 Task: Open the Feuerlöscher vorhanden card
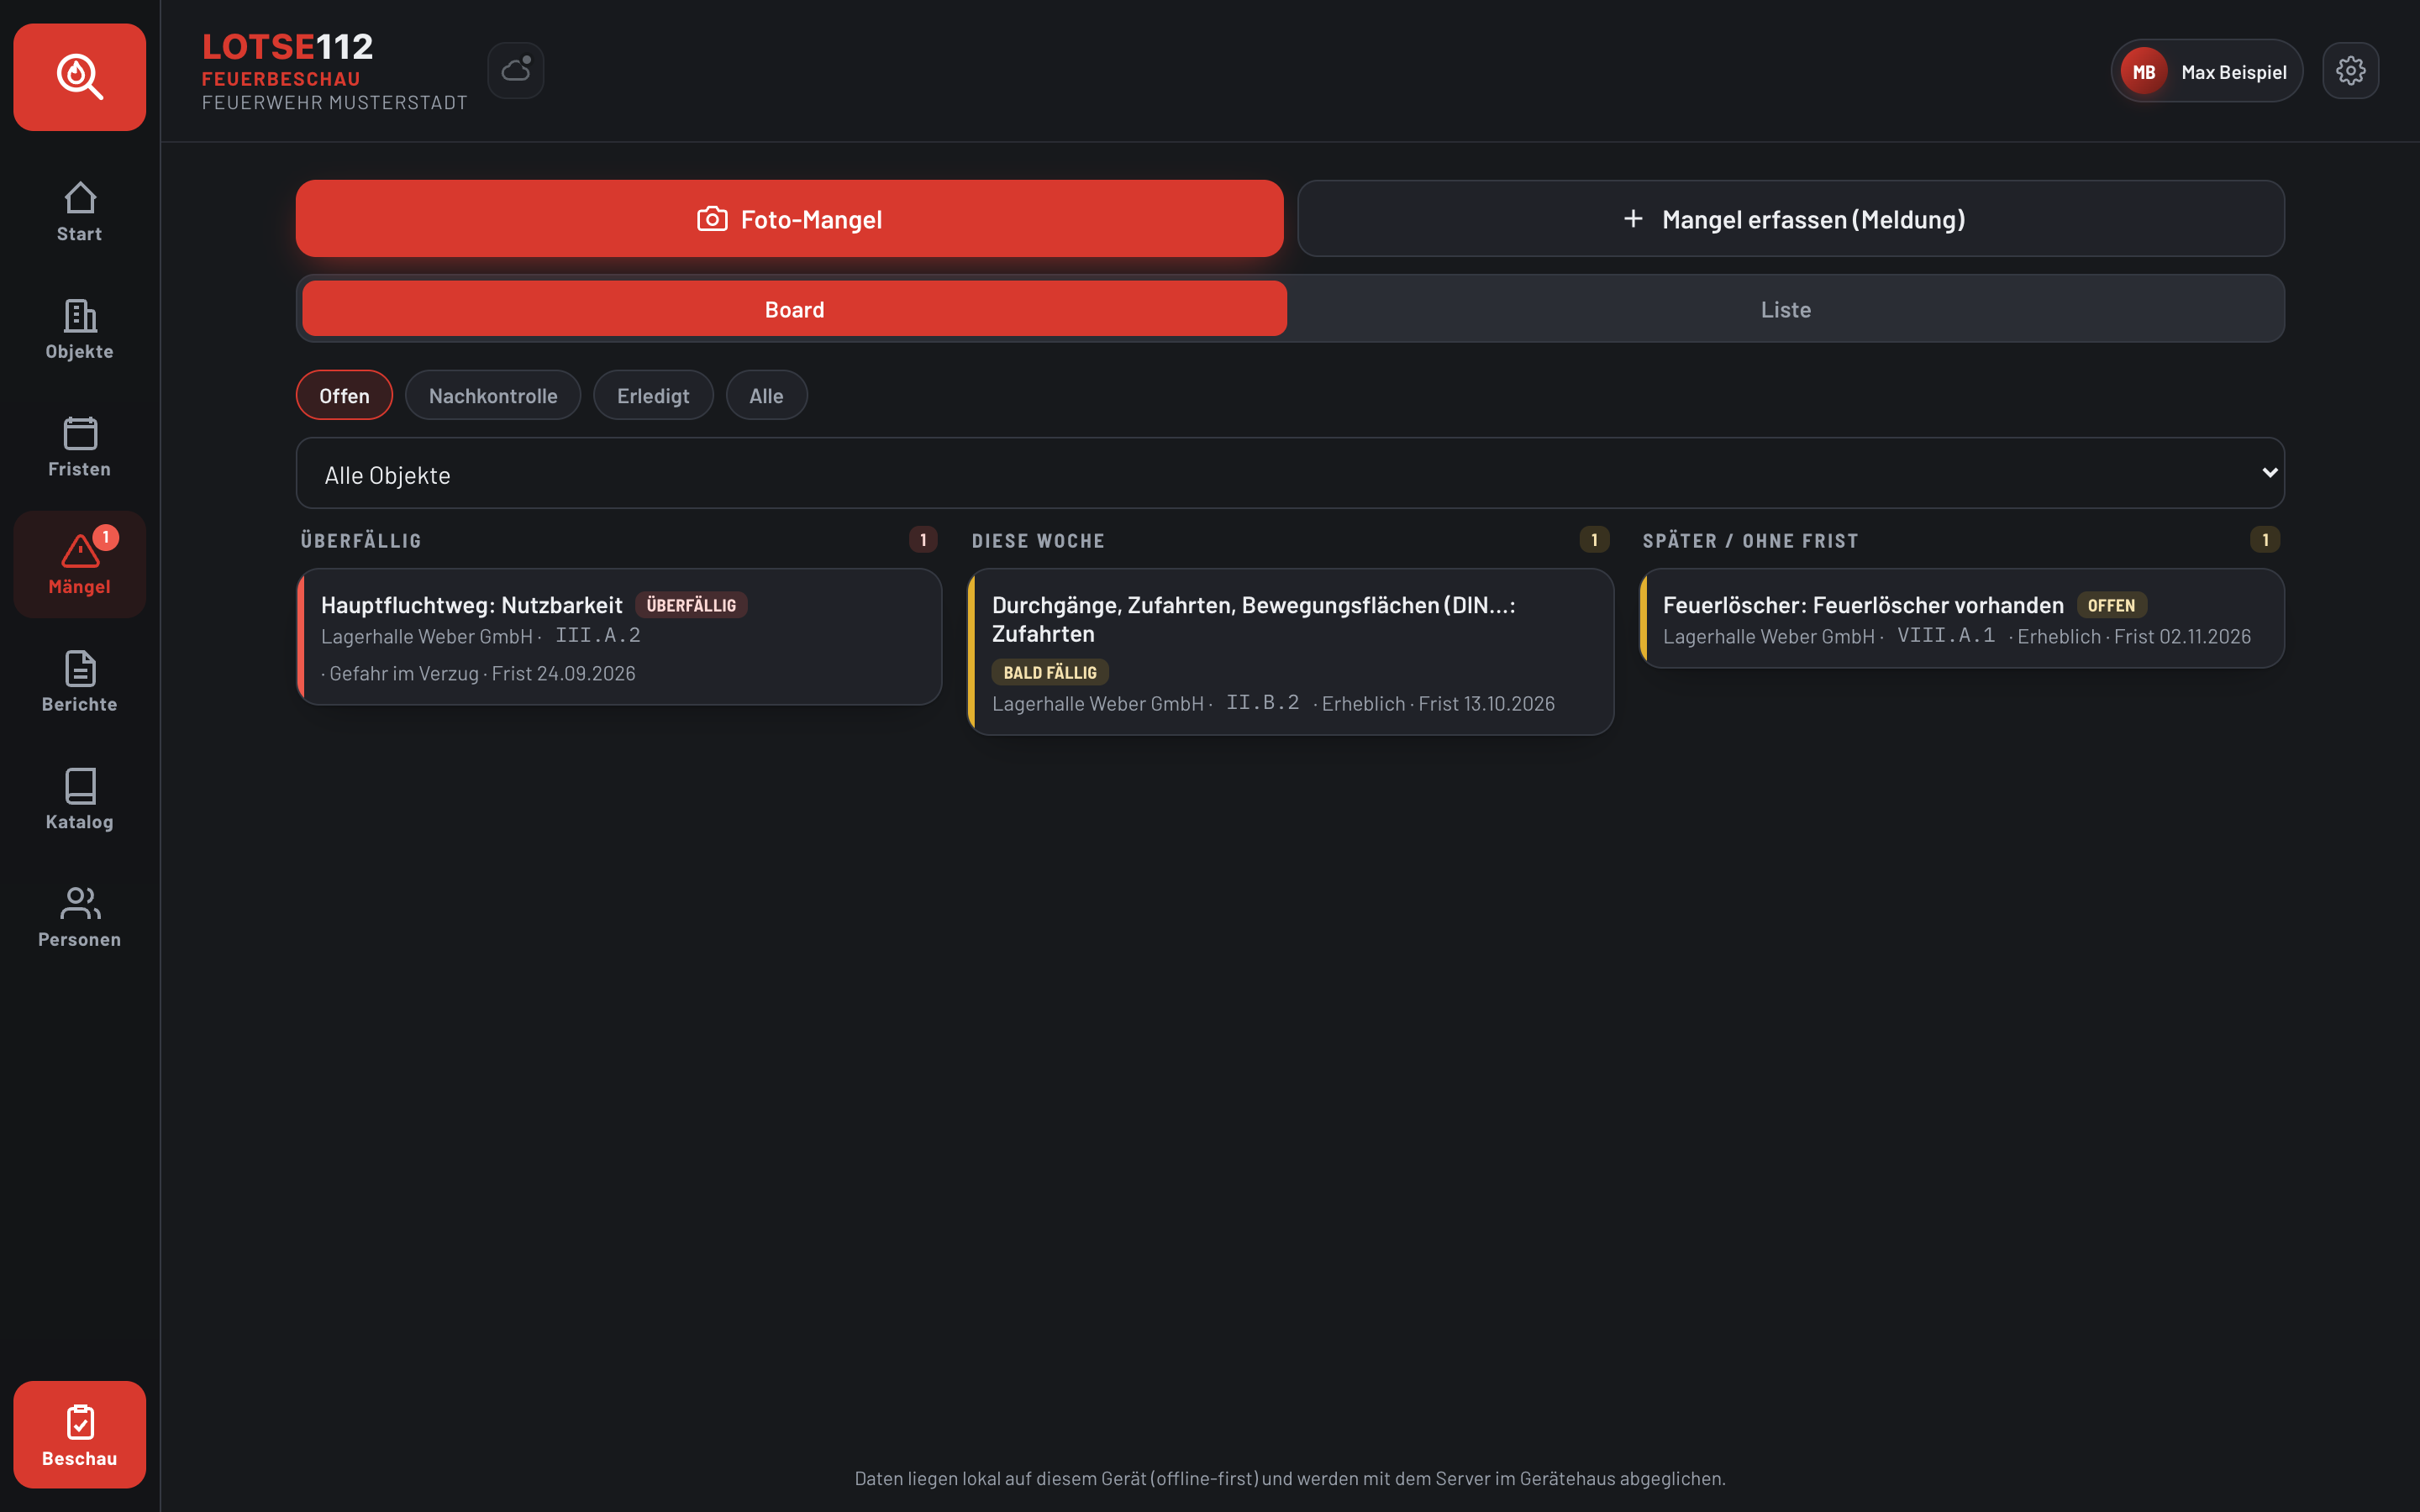(1962, 618)
